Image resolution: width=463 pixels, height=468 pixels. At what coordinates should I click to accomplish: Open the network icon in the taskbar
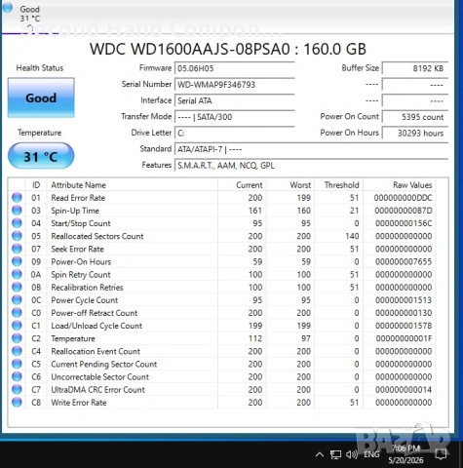tap(335, 454)
